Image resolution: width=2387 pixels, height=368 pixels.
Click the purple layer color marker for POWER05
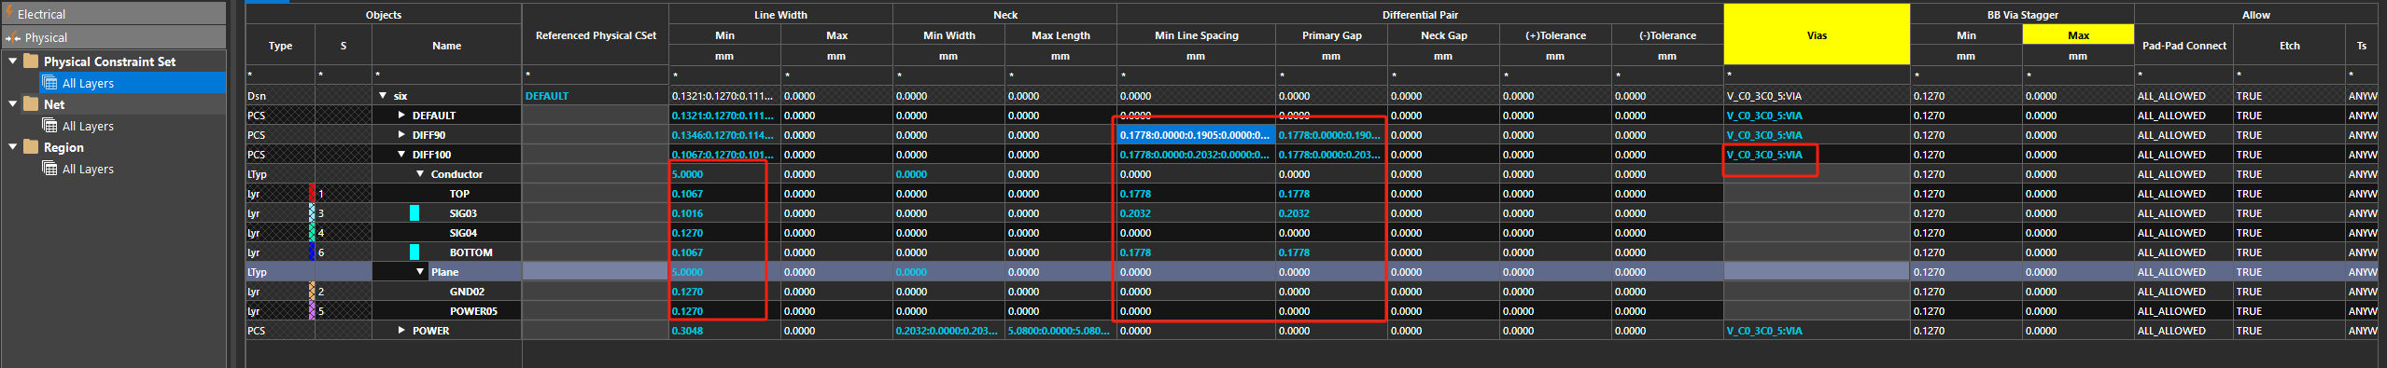(312, 310)
